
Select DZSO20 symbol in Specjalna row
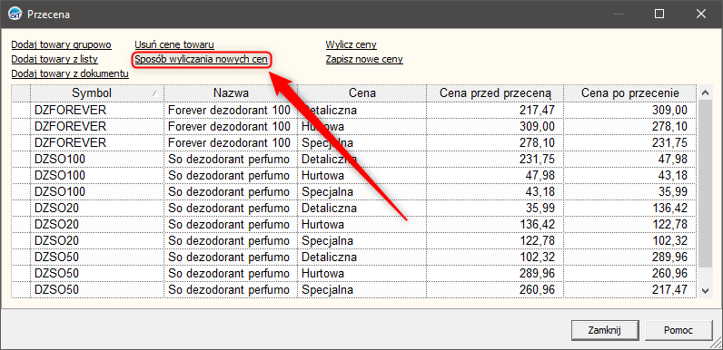[x=56, y=241]
